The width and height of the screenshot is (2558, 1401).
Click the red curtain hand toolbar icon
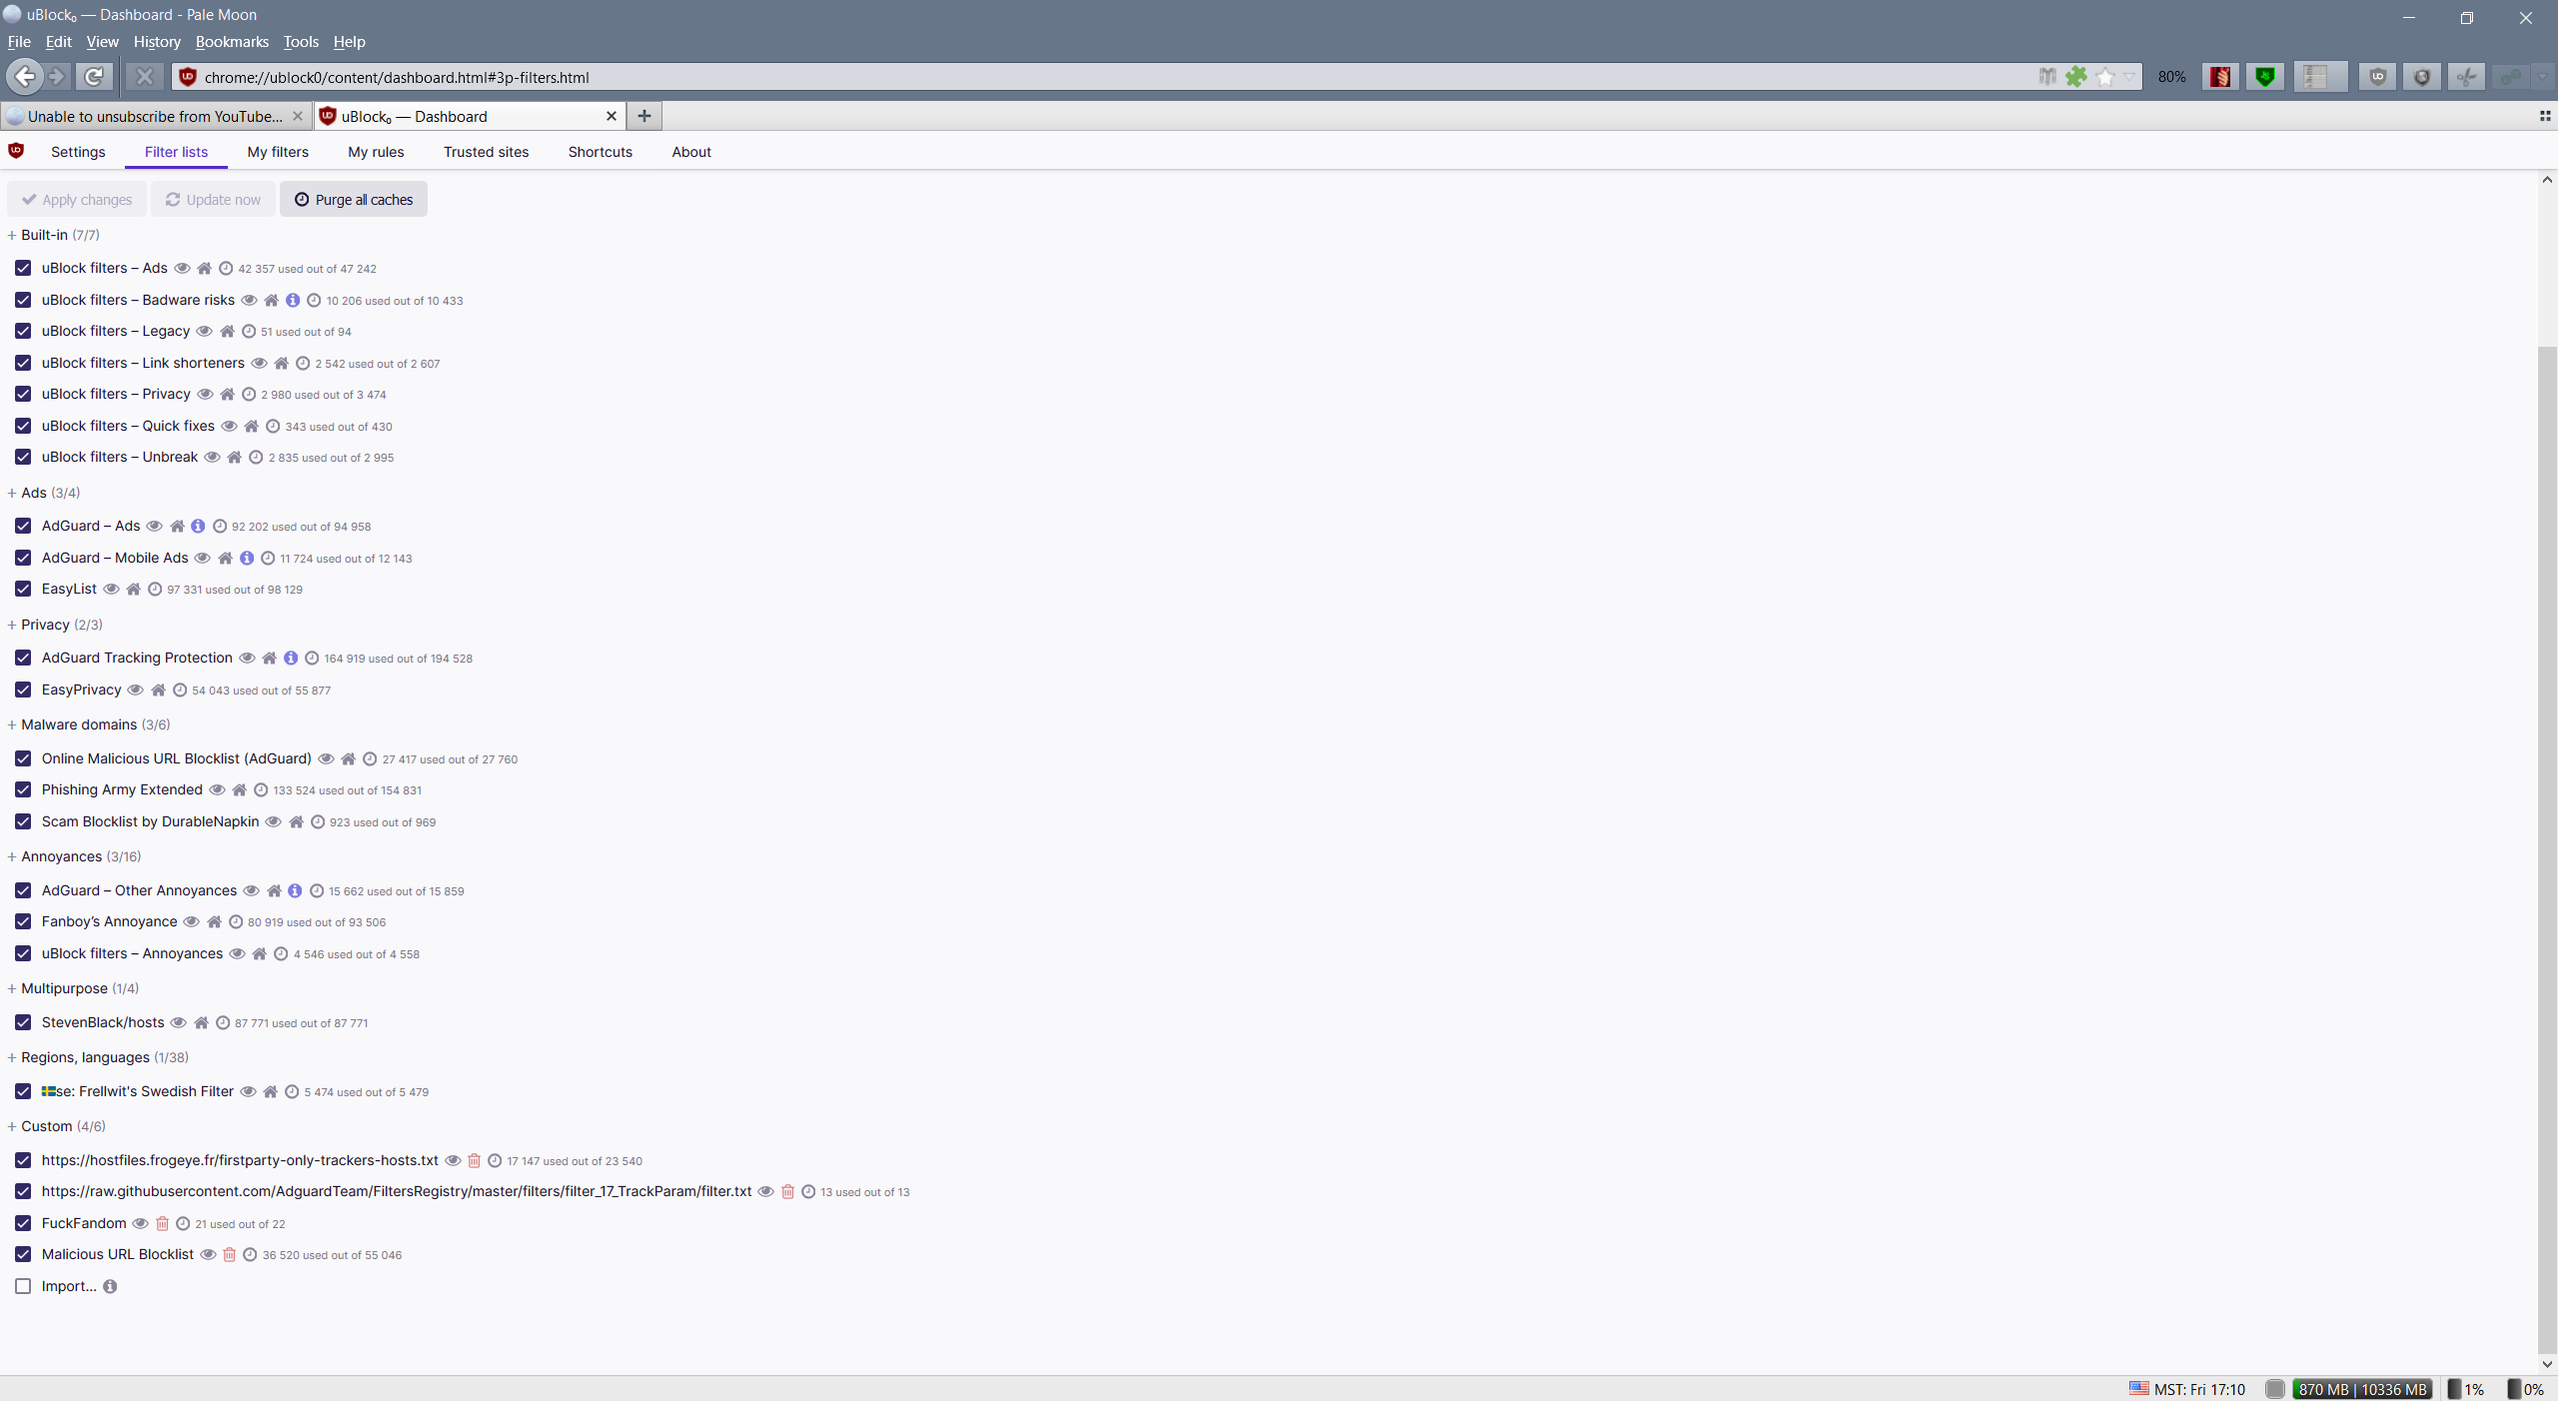(2220, 77)
